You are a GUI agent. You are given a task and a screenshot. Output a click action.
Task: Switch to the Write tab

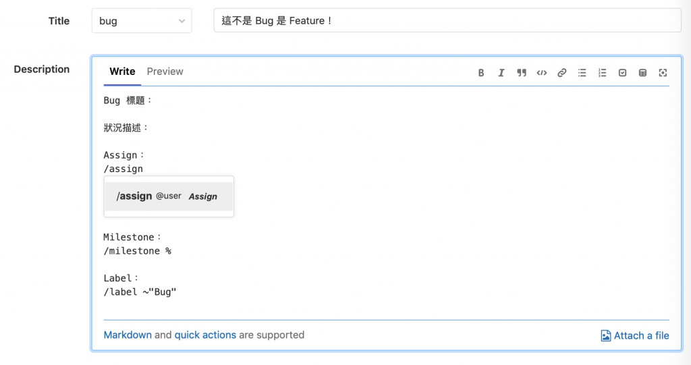(123, 72)
